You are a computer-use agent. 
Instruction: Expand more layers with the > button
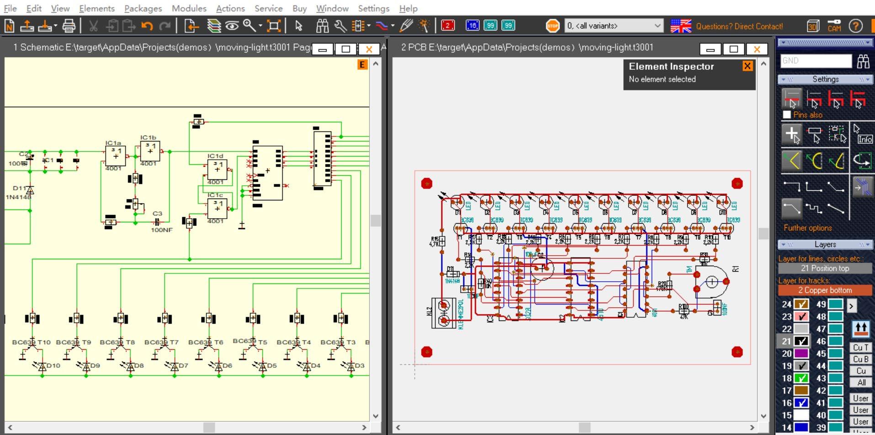click(x=851, y=306)
